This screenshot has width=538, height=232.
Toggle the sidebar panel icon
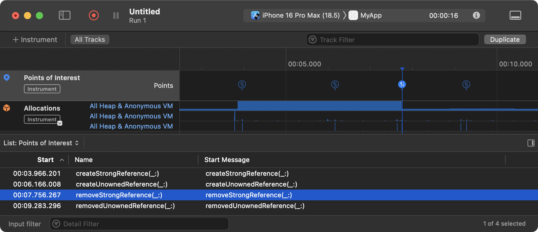(x=65, y=15)
